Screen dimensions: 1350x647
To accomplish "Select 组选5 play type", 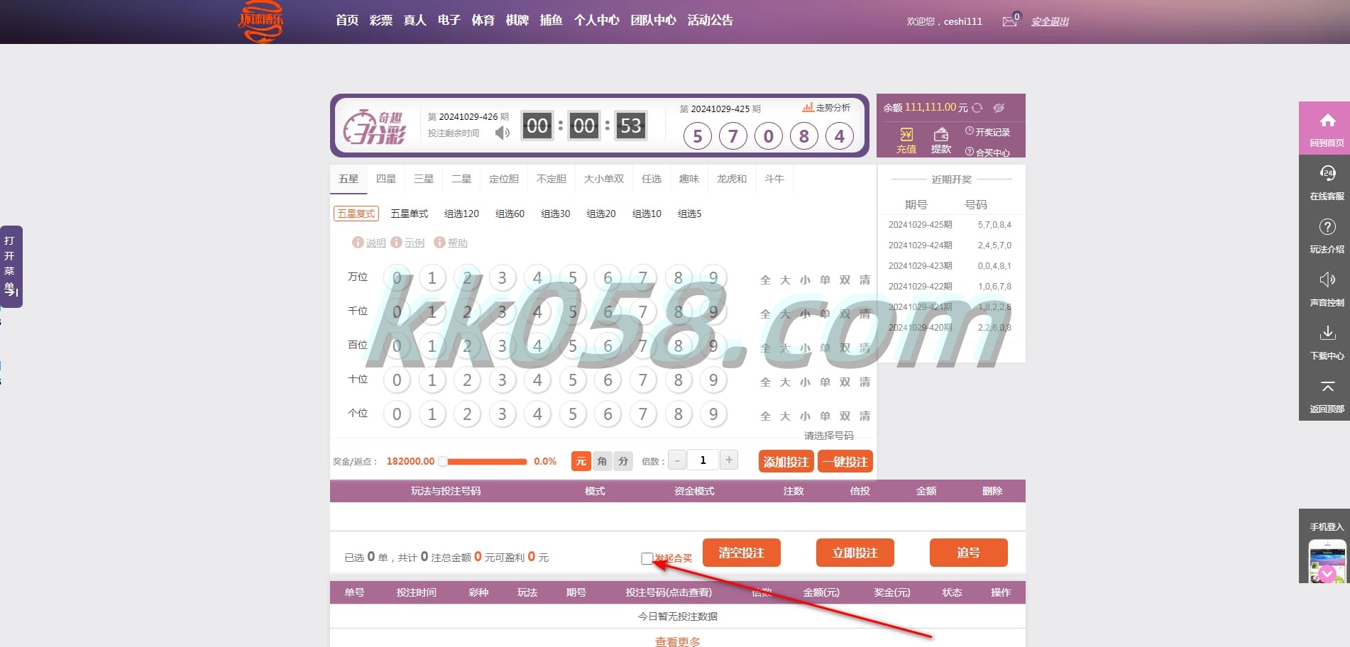I will coord(690,214).
